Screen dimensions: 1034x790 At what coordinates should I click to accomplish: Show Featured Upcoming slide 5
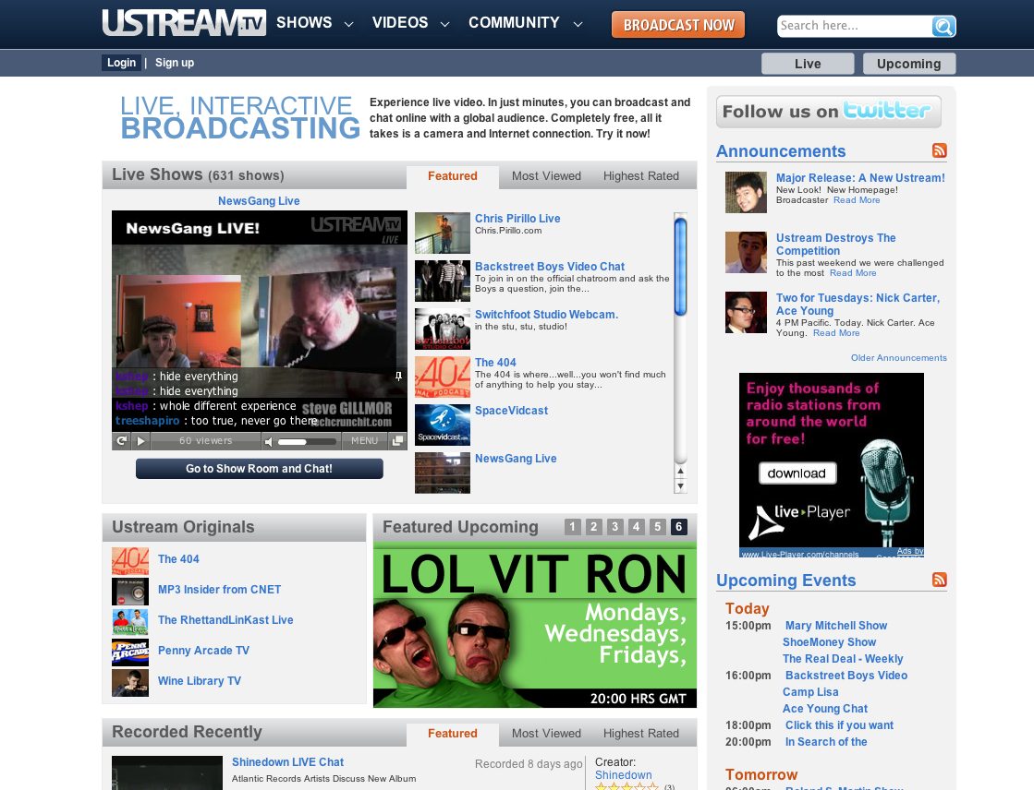click(x=657, y=526)
